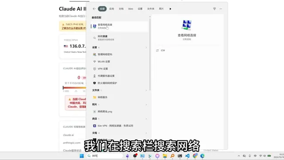Viewport: 284px width, 160px height.
Task: Click the icon beside 代理服务器设置
Action: click(95, 76)
